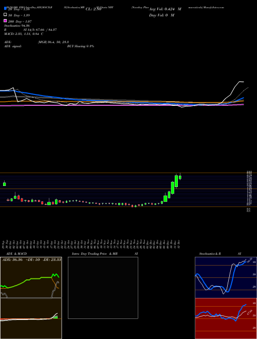
Task: Click the 'Intra Day Trading Price & MR' title
Action: [95, 254]
